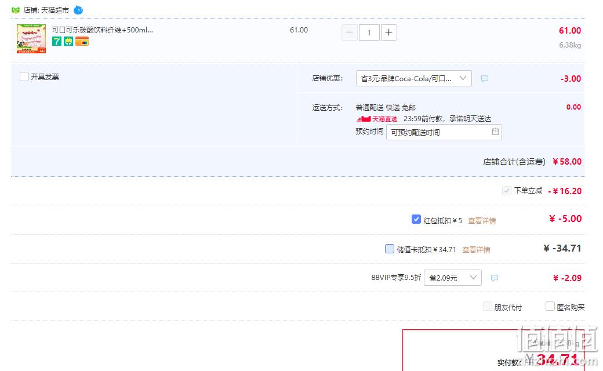Click the ¥-2.09 VIP discount amount
The height and width of the screenshot is (371, 603).
tap(567, 278)
